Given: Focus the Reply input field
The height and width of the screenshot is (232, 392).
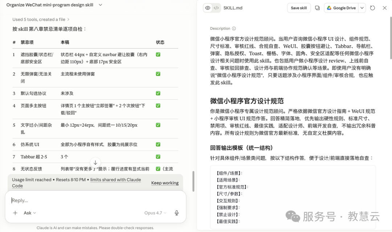Looking at the screenshot, I should (x=95, y=201).
